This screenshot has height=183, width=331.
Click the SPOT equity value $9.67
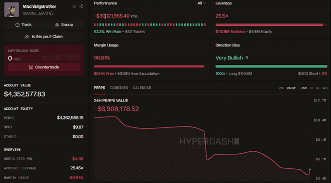point(78,127)
